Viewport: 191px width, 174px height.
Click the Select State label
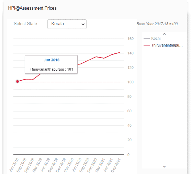click(x=25, y=23)
